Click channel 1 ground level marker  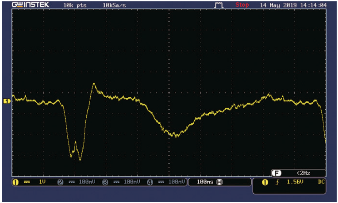(7, 101)
